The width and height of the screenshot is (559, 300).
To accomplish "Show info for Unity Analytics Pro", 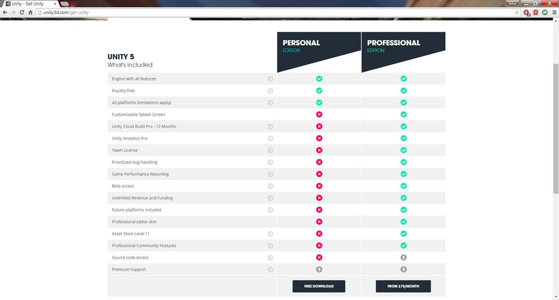I will [x=270, y=139].
